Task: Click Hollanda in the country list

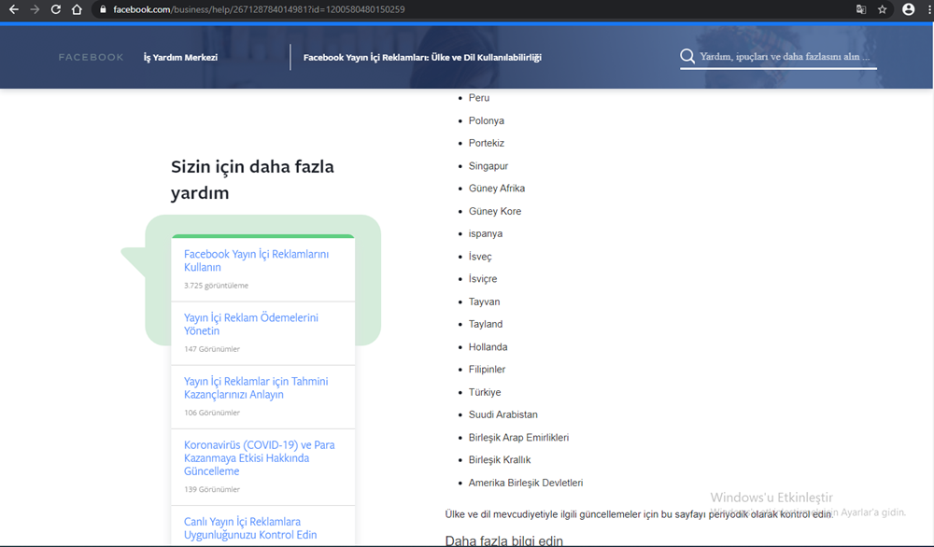Action: tap(488, 346)
